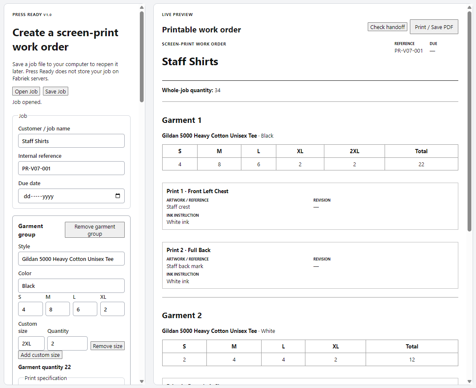Click left panel scroll down arrow

pos(142,381)
